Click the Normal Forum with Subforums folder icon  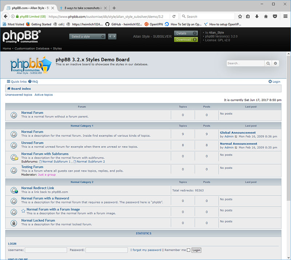[x=14, y=157]
